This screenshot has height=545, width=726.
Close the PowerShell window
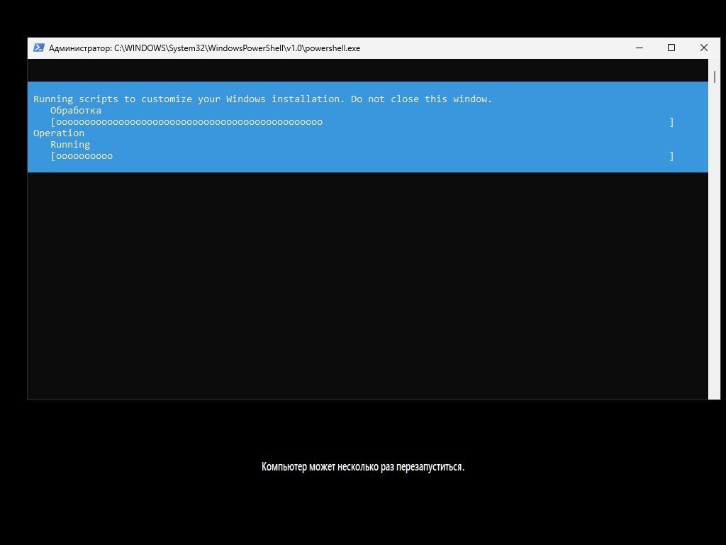pos(704,48)
